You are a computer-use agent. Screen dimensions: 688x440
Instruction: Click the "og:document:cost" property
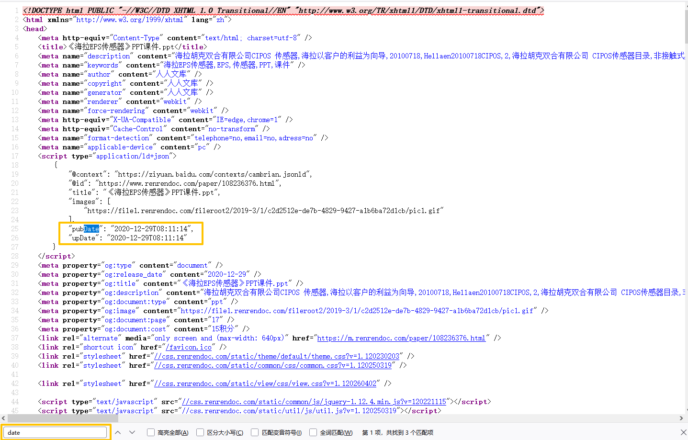[135, 329]
